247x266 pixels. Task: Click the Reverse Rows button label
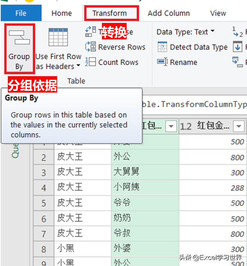coord(122,47)
